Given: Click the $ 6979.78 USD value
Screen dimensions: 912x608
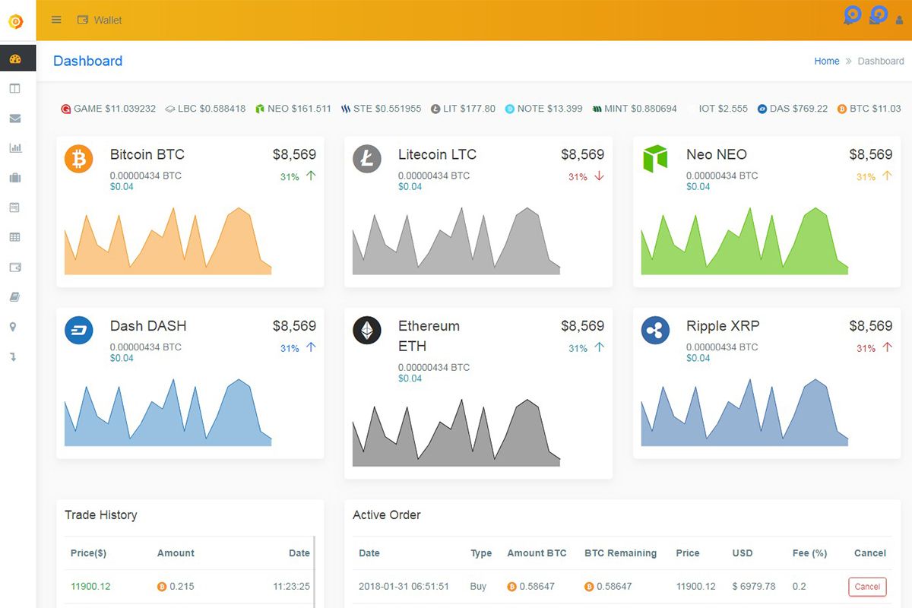Looking at the screenshot, I should coord(754,587).
